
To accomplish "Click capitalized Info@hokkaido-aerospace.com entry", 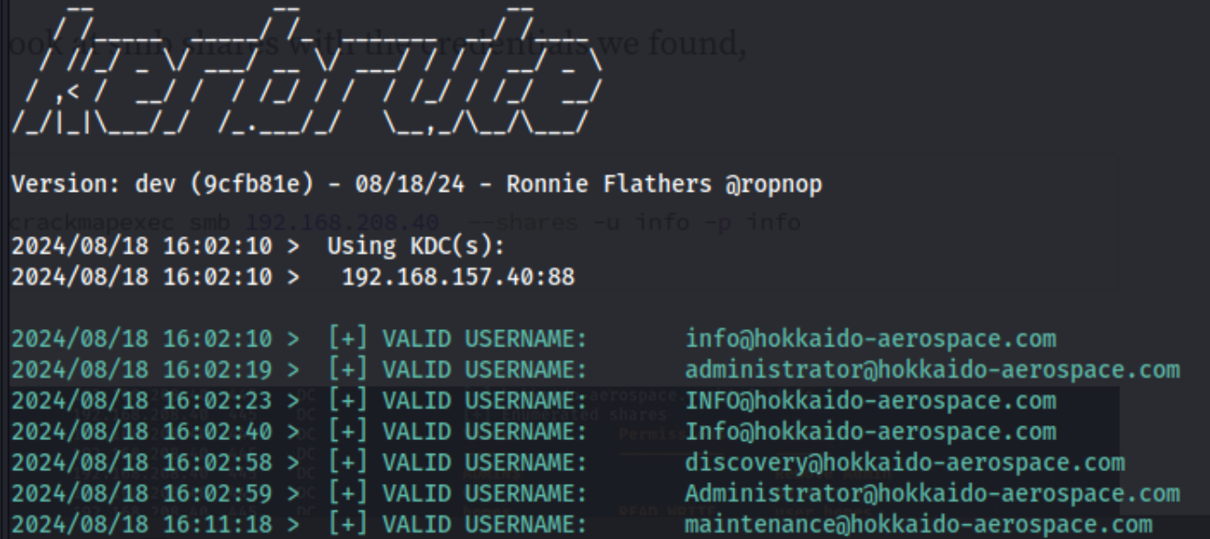I will pyautogui.click(x=871, y=433).
